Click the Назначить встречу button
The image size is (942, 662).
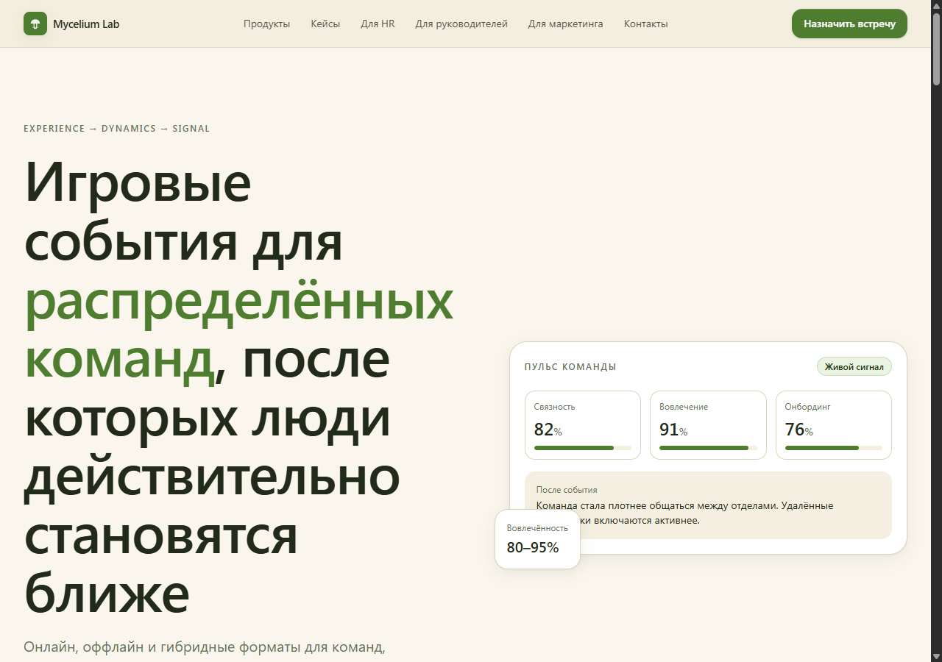click(849, 24)
